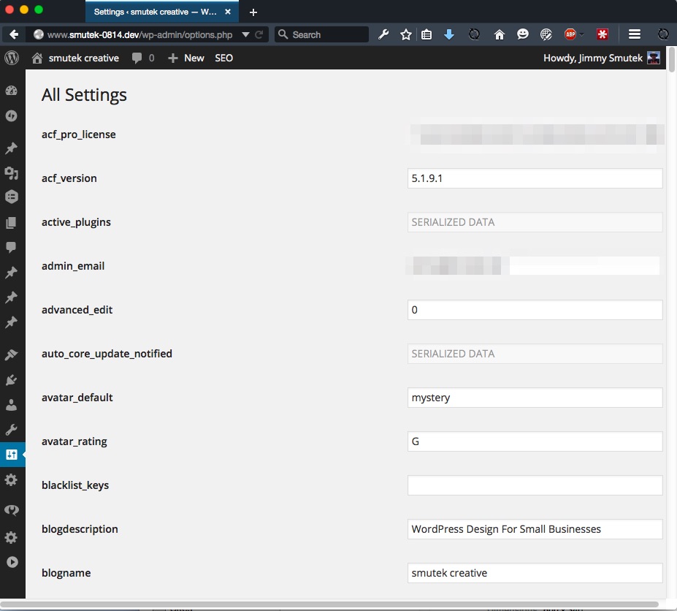This screenshot has width=677, height=611.
Task: Click the All Settings heading
Action: (84, 94)
